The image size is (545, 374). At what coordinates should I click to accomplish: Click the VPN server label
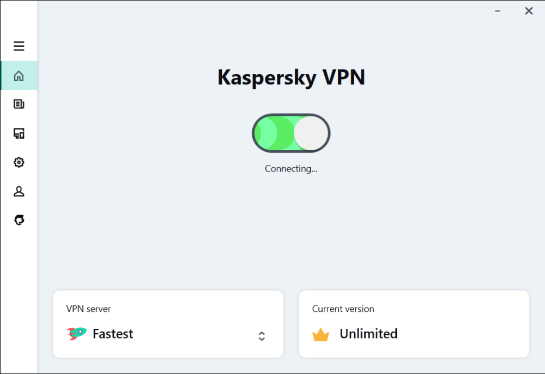click(x=88, y=309)
